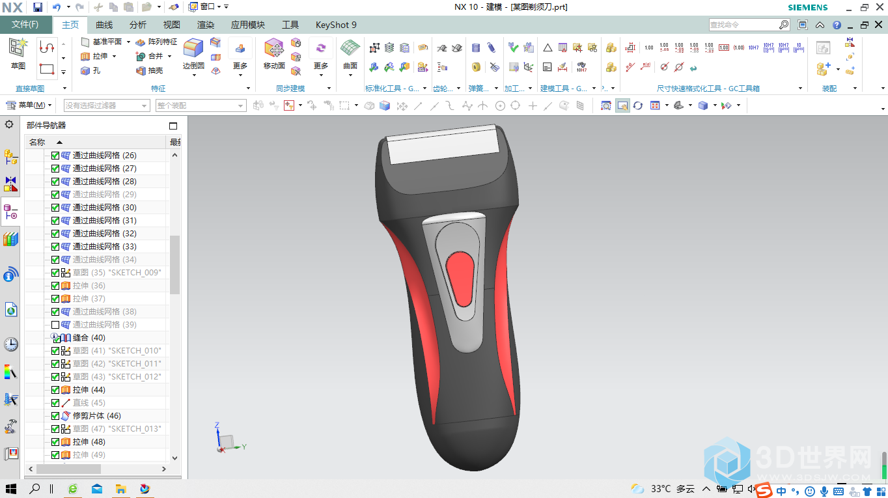The width and height of the screenshot is (888, 498).
Task: Open the History clock sidebar icon
Action: (10, 344)
